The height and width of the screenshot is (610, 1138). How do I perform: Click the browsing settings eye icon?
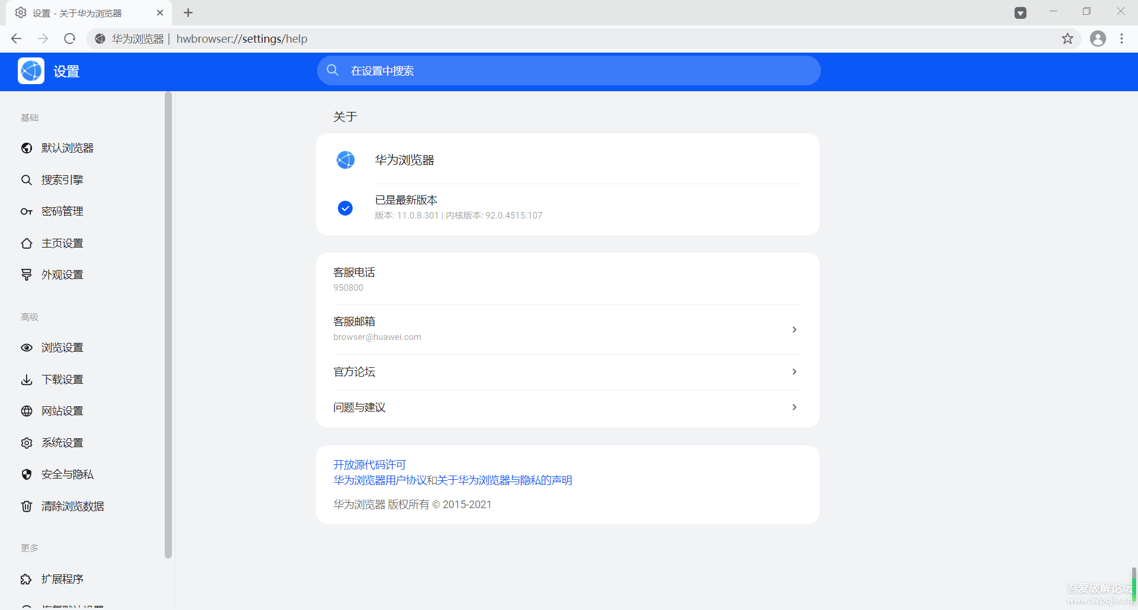[x=27, y=348]
